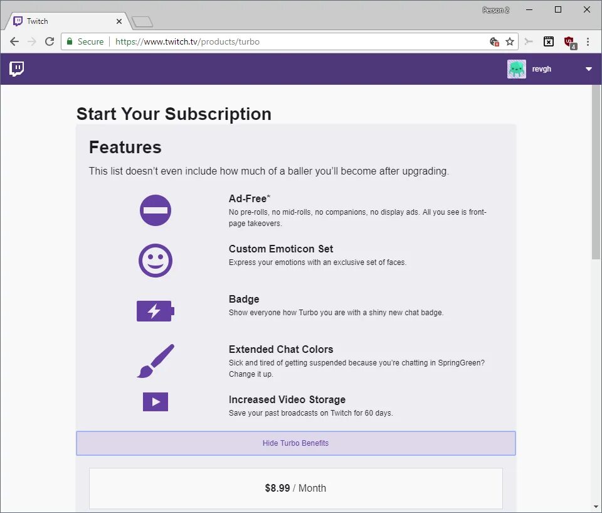Click the page vertical scrollbar thumb

(596, 172)
